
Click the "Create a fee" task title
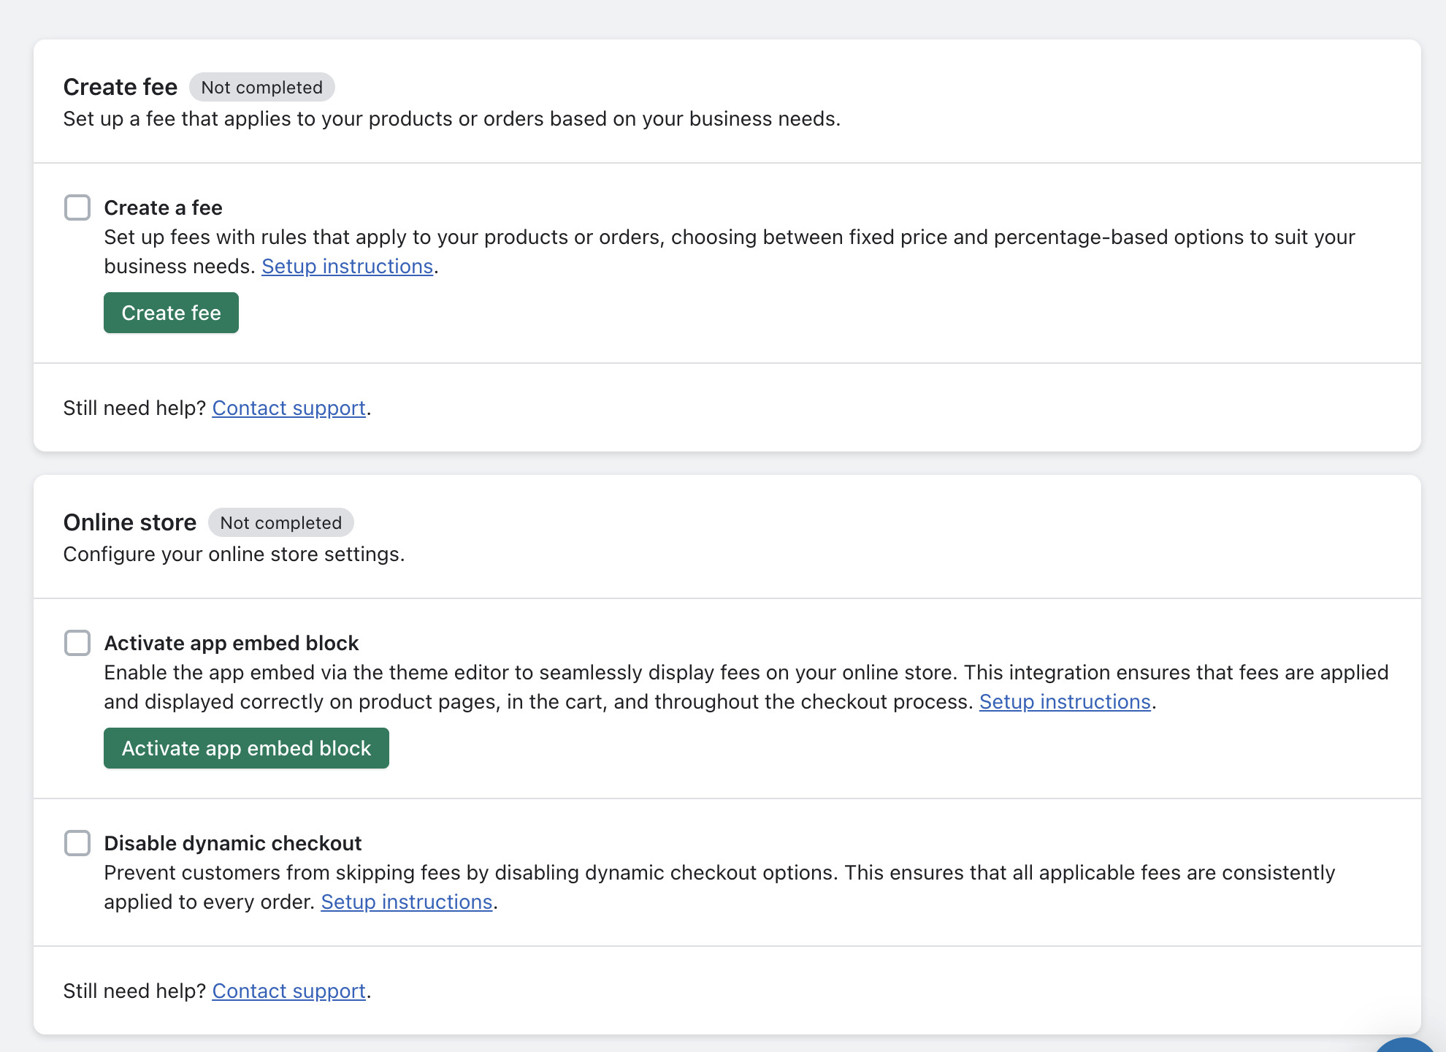[x=164, y=207]
